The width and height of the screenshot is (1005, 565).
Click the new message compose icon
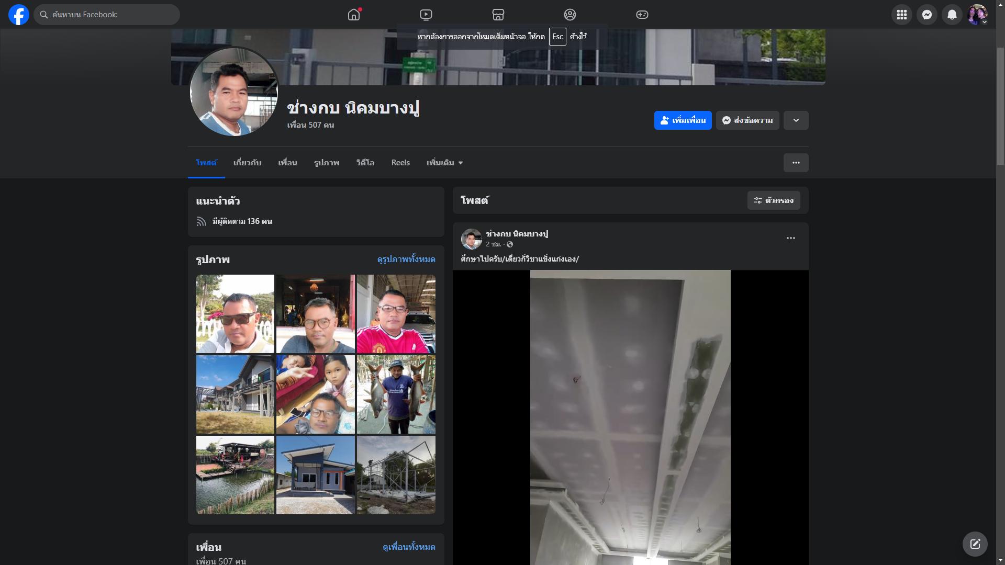click(x=975, y=544)
